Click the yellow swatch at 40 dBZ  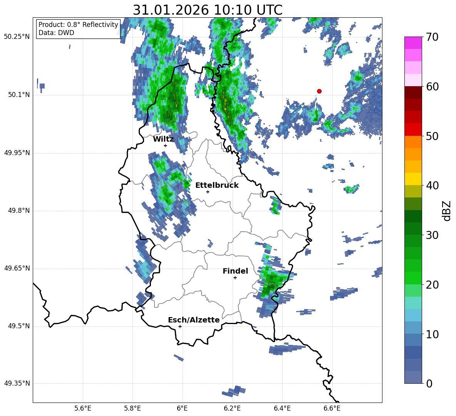click(413, 179)
